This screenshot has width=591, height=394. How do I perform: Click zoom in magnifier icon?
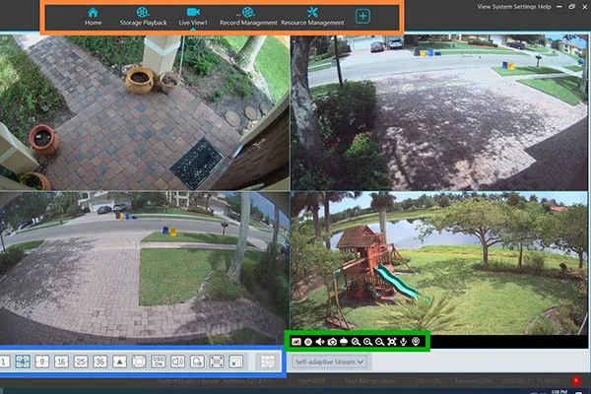click(367, 341)
